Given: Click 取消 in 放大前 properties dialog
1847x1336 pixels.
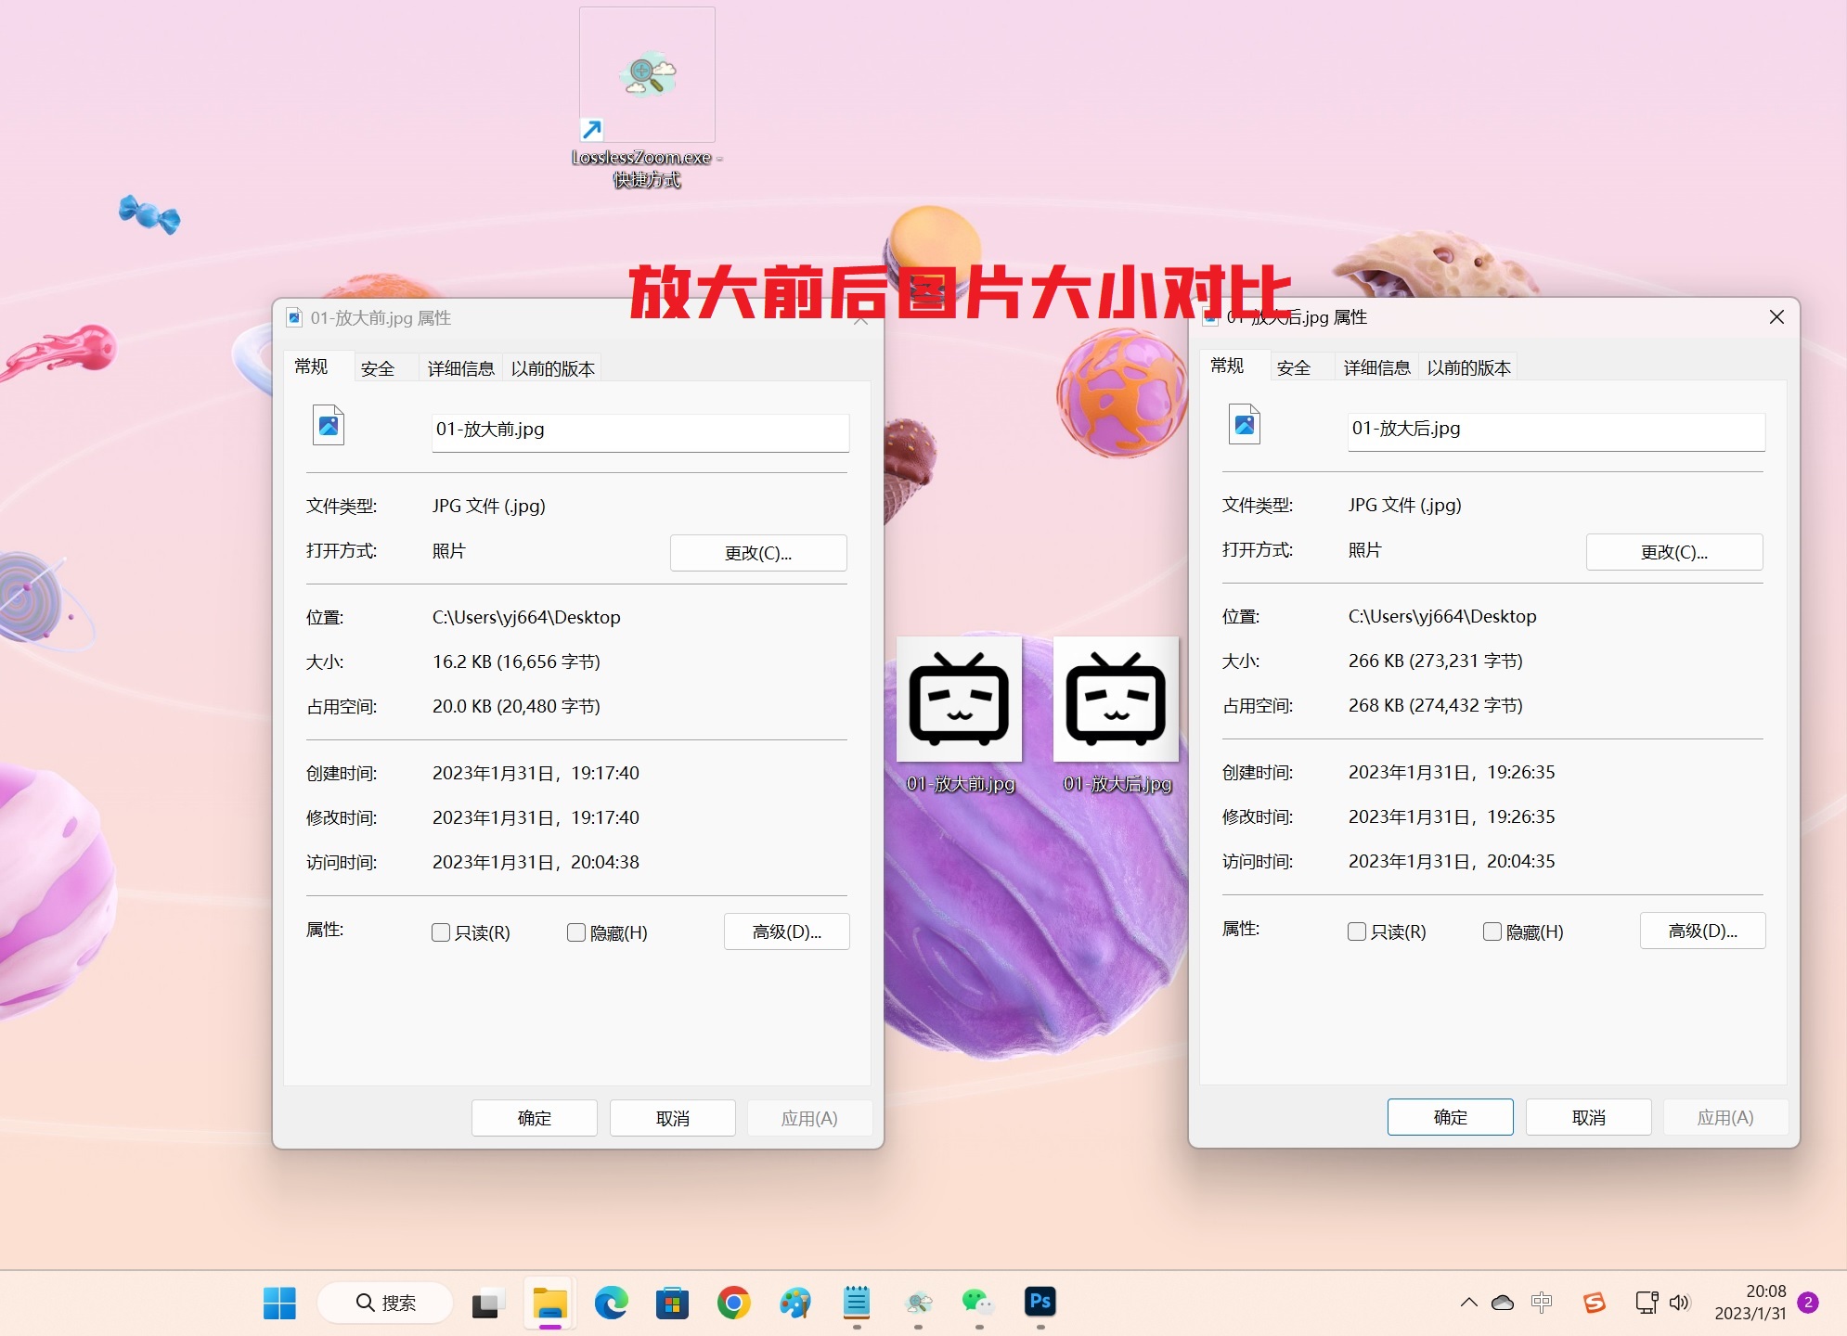Looking at the screenshot, I should pos(673,1118).
